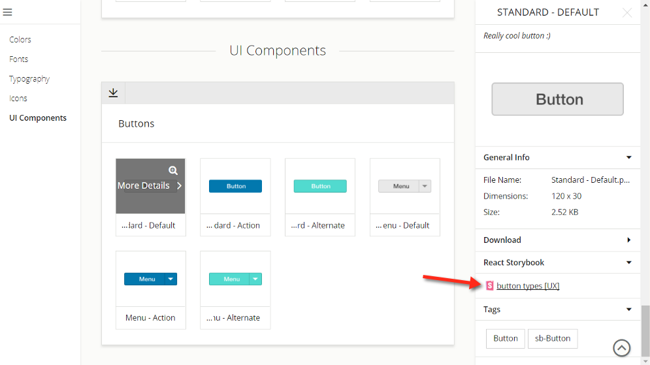Select the Standard - Action button thumbnail
Screen dimensions: 650x365
coord(235,187)
